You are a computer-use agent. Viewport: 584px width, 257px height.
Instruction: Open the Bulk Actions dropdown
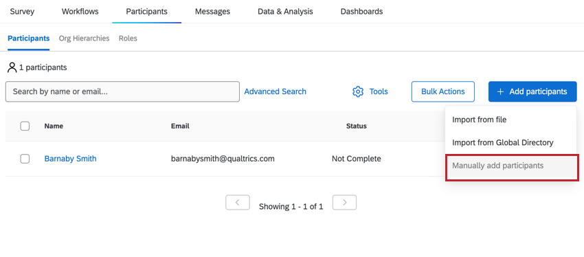[443, 91]
